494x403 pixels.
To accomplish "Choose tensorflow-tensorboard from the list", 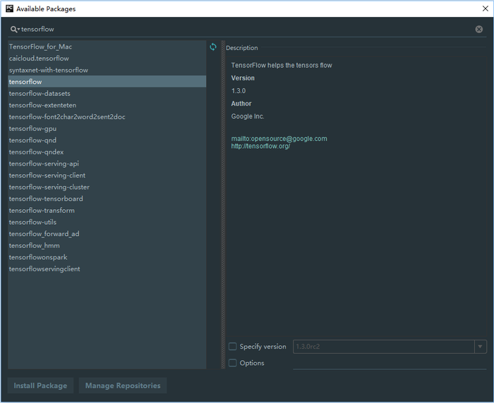I will [46, 199].
